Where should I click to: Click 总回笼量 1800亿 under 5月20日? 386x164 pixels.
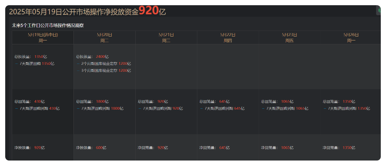coord(92,101)
